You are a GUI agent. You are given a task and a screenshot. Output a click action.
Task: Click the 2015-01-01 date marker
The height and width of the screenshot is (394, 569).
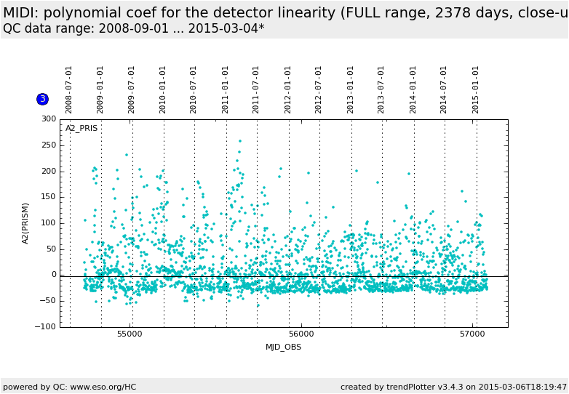476,89
